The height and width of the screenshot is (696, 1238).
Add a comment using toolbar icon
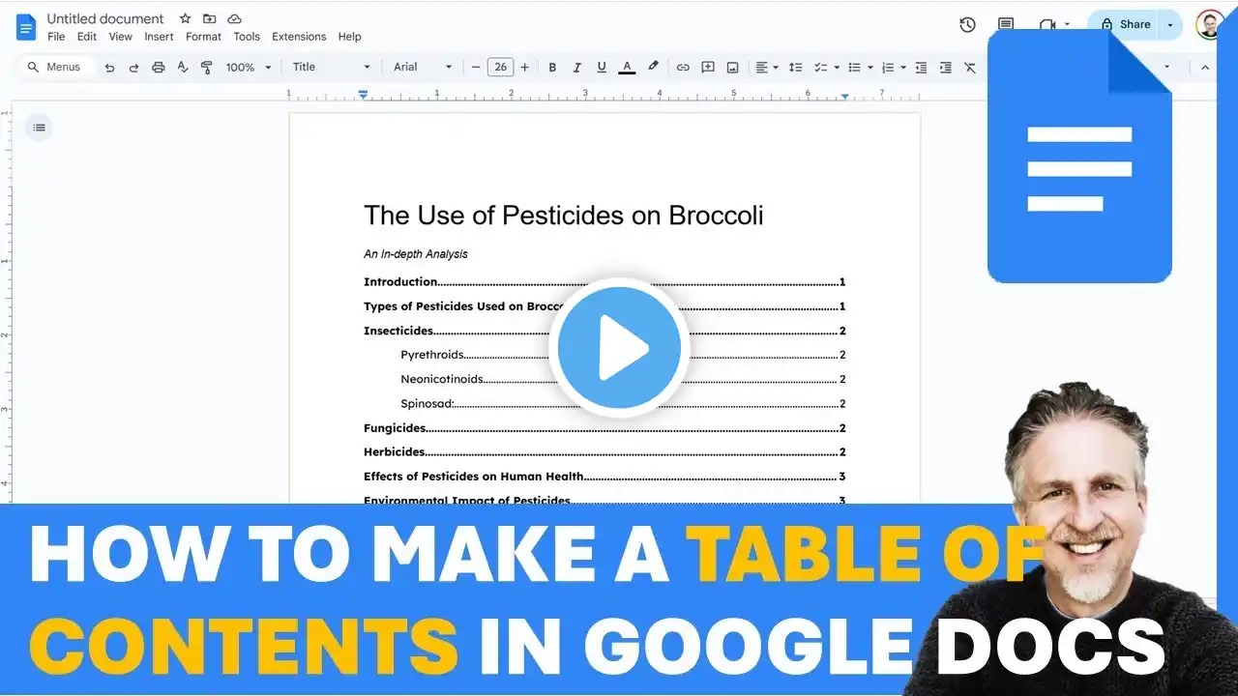708,68
